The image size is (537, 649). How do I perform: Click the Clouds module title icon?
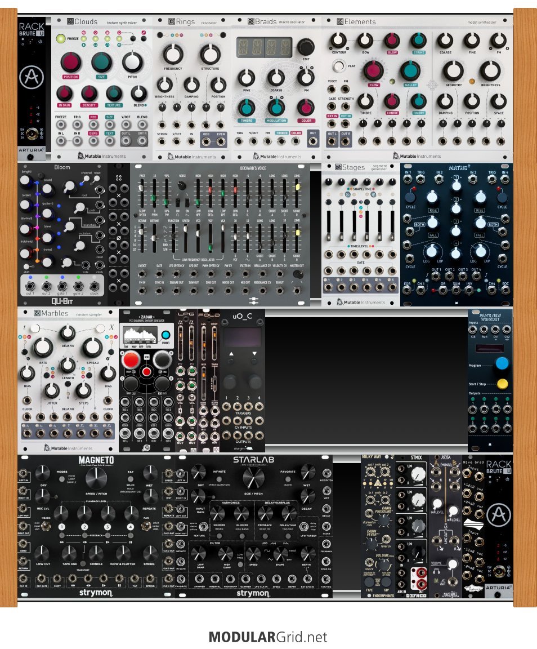(x=70, y=21)
